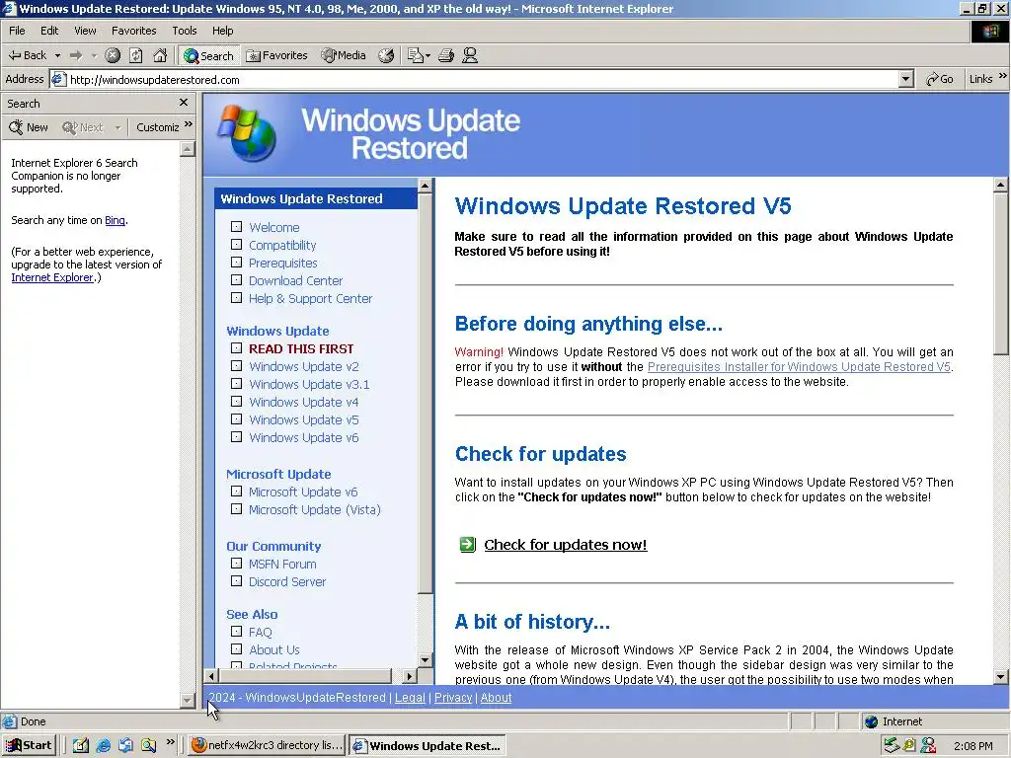1011x758 pixels.
Task: Click box bullet next to Welcome
Action: 237,227
